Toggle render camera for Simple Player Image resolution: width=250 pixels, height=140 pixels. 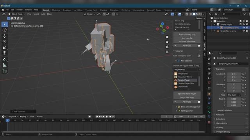coord(247,24)
